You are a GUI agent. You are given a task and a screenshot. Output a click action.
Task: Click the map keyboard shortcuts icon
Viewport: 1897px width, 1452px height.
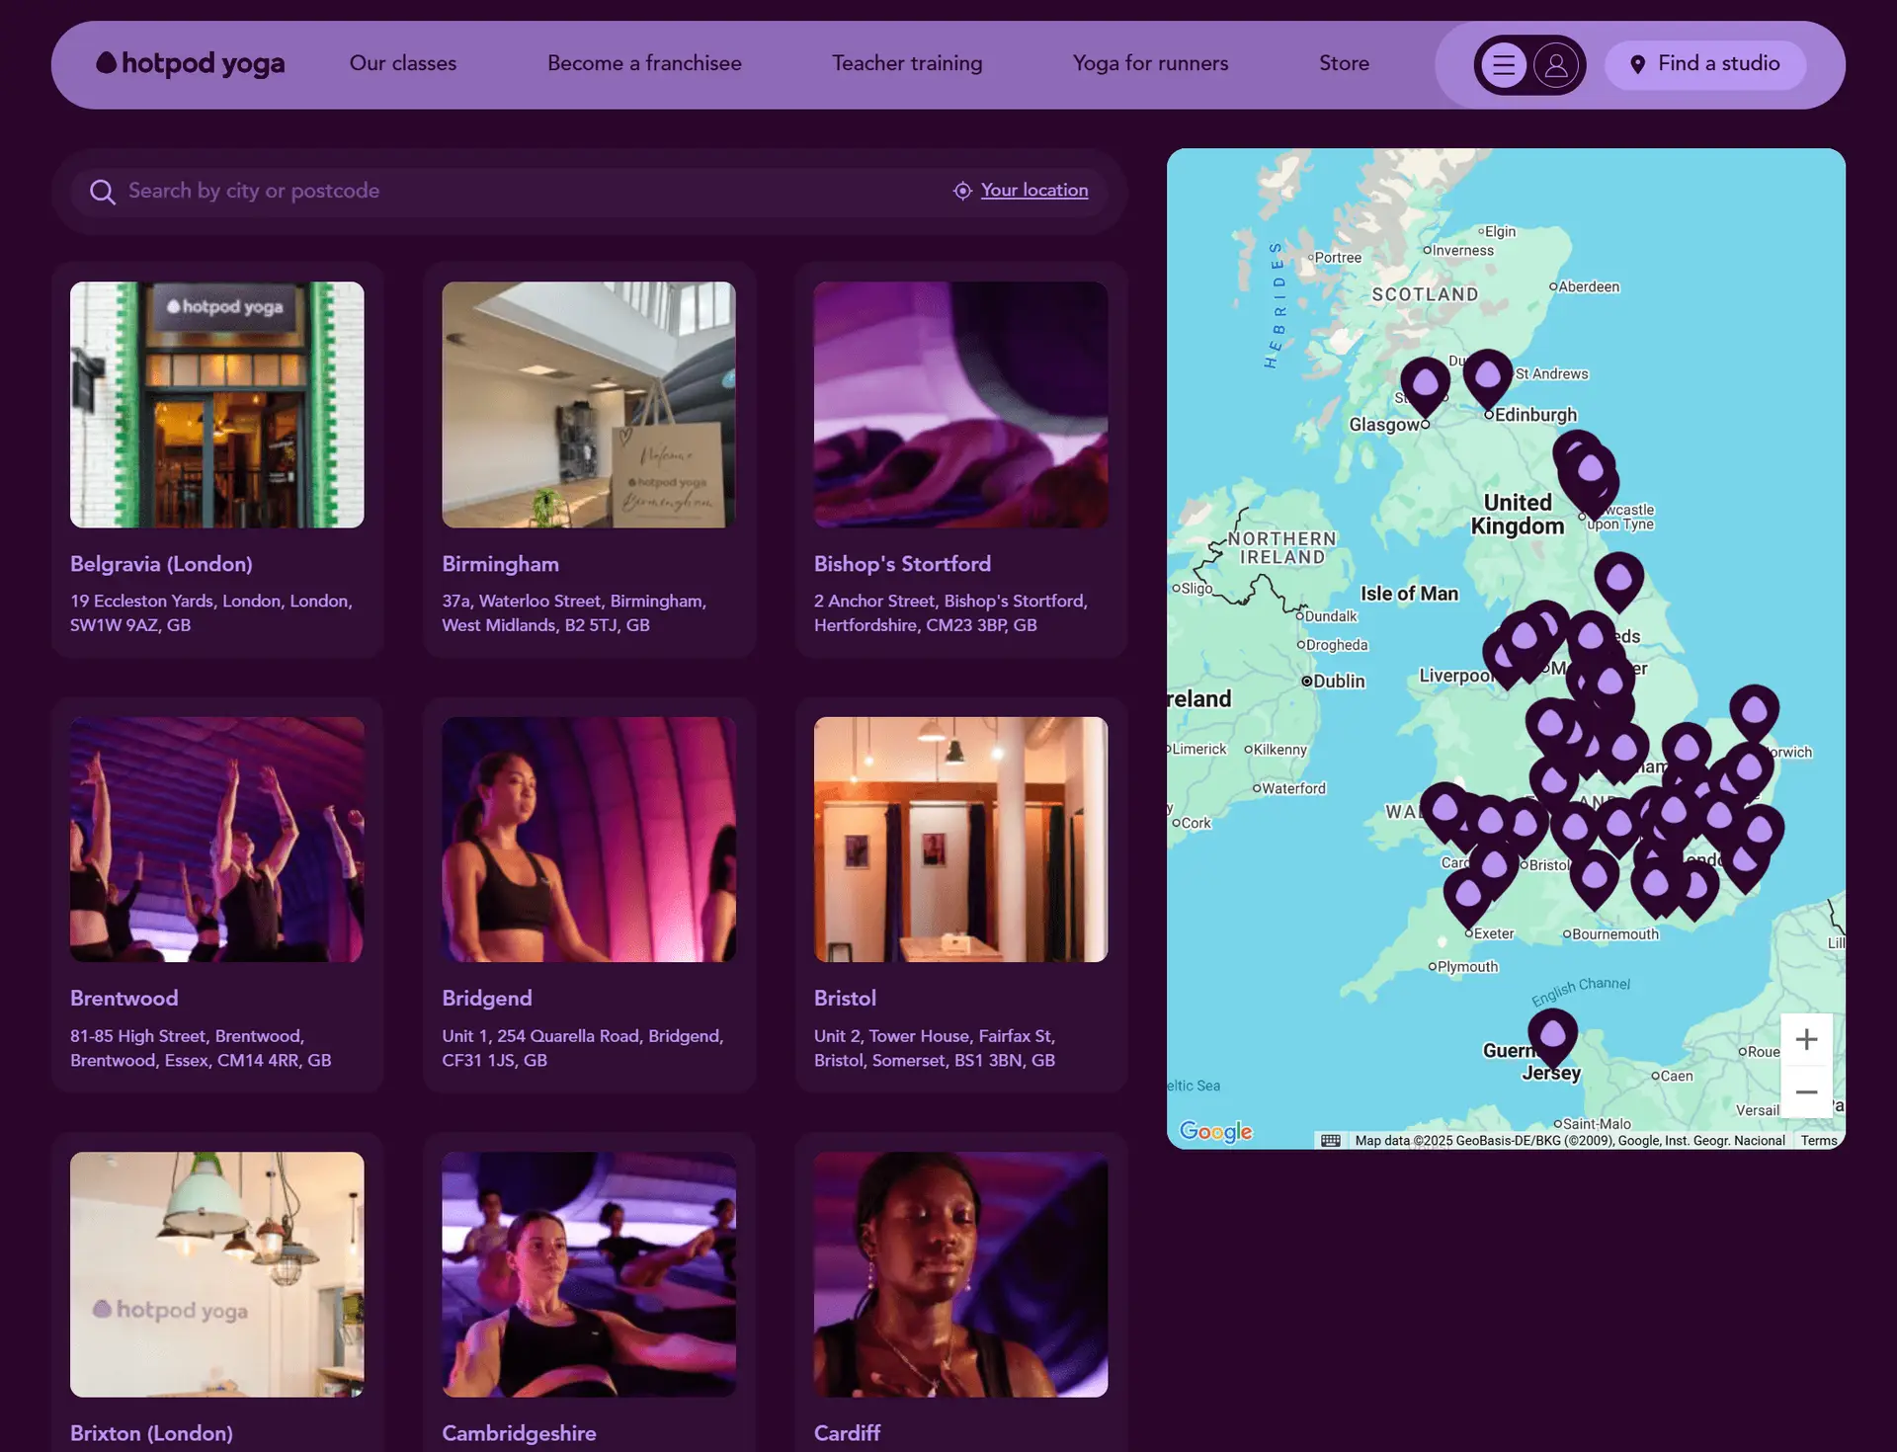[1331, 1141]
